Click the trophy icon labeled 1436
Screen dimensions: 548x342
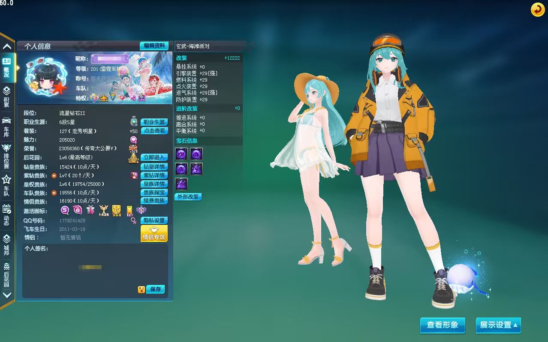[x=104, y=210]
